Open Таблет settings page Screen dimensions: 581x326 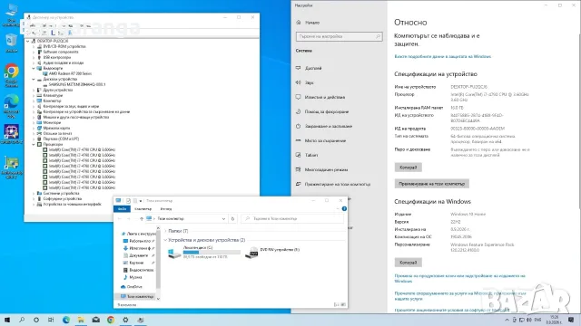(311, 155)
